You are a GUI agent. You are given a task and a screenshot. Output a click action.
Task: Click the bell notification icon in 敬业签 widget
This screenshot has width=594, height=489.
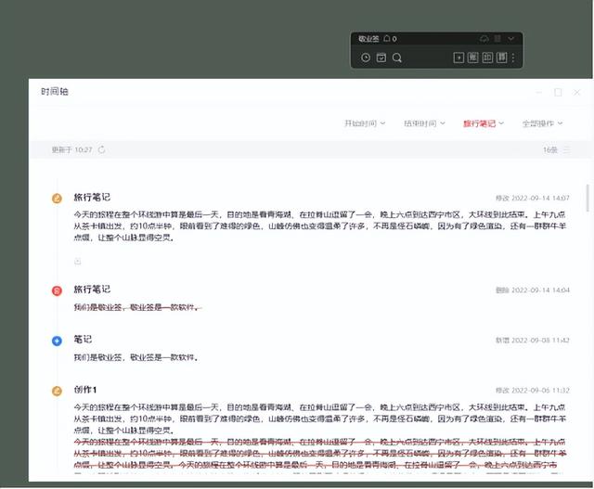(x=387, y=38)
